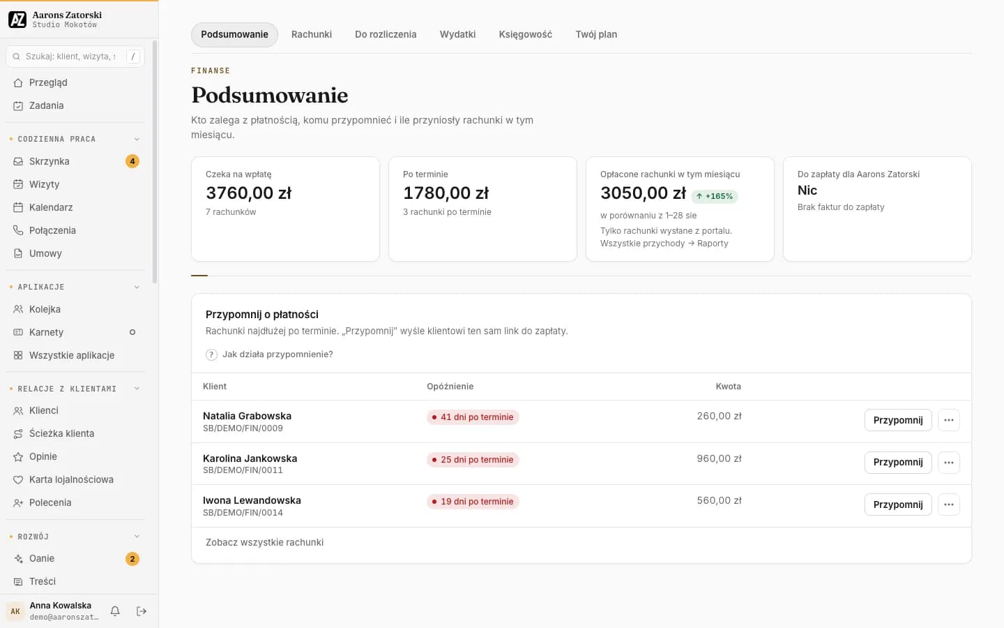Click Przypomnij for Iwona Lewandowska
1004x628 pixels.
pos(898,504)
